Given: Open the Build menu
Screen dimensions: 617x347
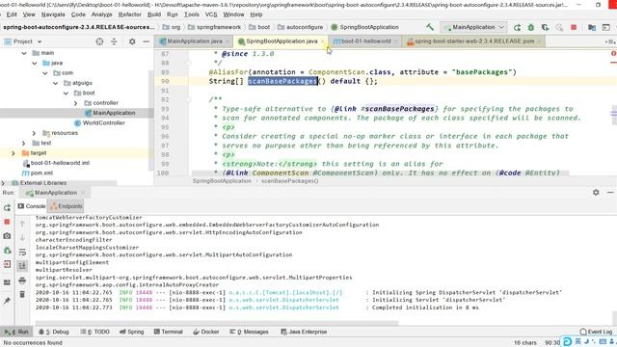Looking at the screenshot, I should pos(154,14).
